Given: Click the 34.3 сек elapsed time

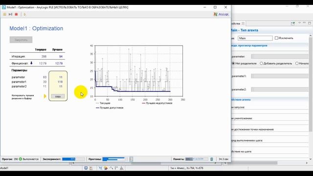Looking at the screenshot, I should [224, 159].
